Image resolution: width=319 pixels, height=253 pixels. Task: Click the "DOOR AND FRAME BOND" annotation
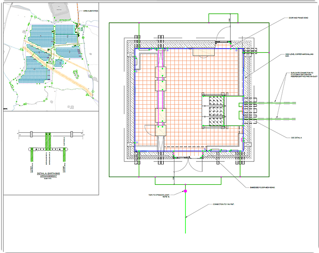point(298,18)
